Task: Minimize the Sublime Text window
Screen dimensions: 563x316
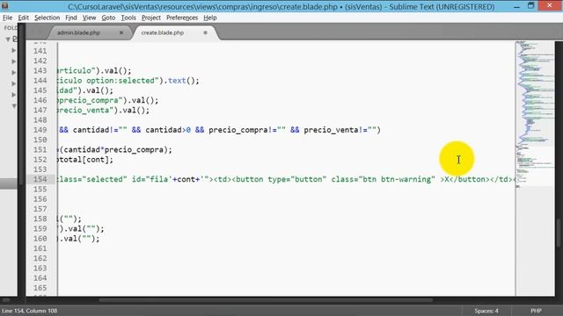Action: click(516, 6)
